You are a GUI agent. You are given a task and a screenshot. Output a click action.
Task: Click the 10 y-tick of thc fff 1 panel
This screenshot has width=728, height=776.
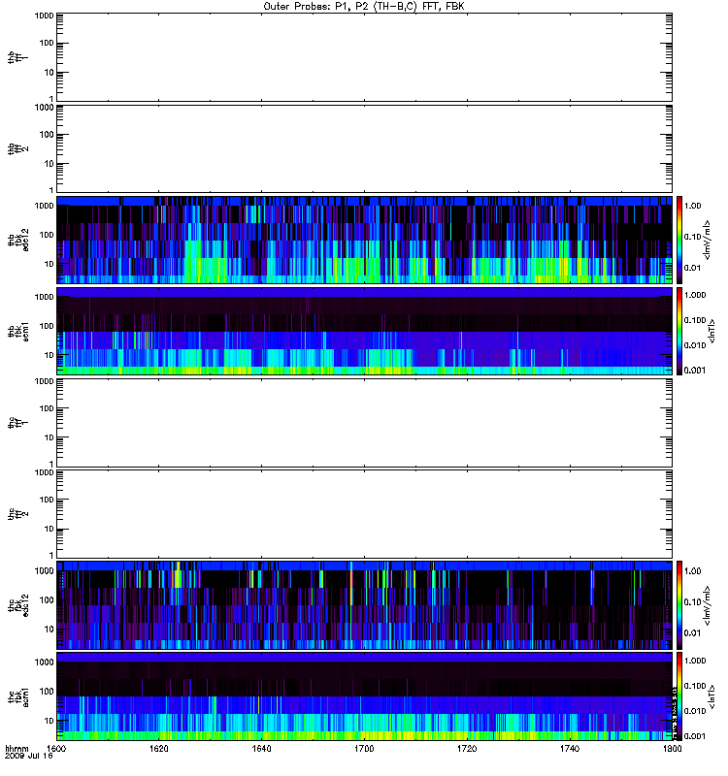pos(50,437)
